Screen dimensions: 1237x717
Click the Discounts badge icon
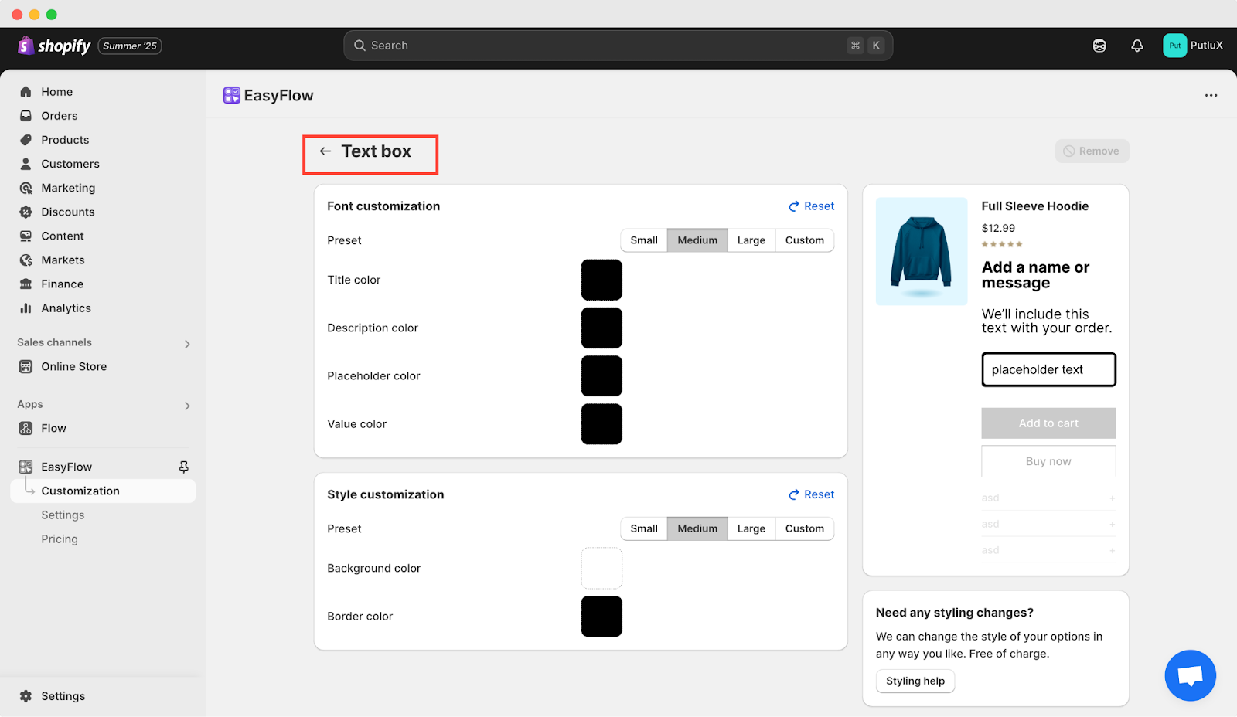(26, 212)
